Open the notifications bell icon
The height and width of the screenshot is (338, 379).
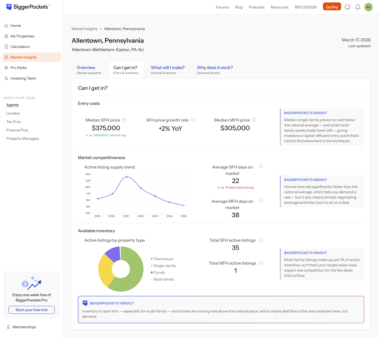click(x=358, y=7)
